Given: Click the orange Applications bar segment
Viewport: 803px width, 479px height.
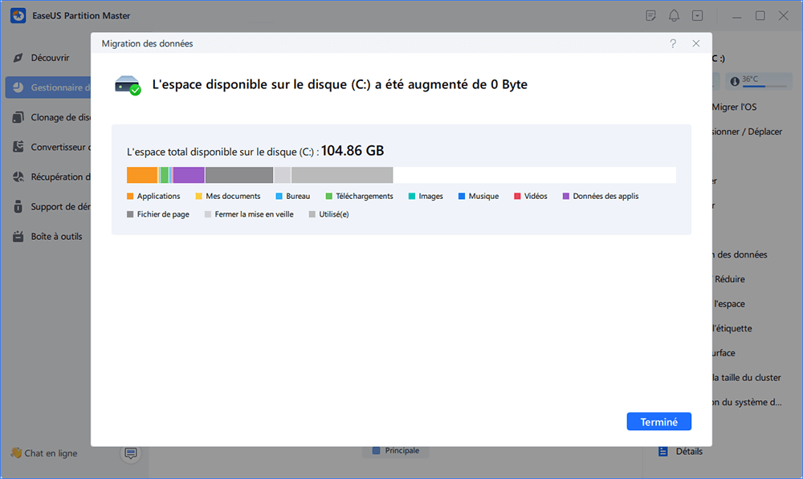Looking at the screenshot, I should tap(142, 175).
